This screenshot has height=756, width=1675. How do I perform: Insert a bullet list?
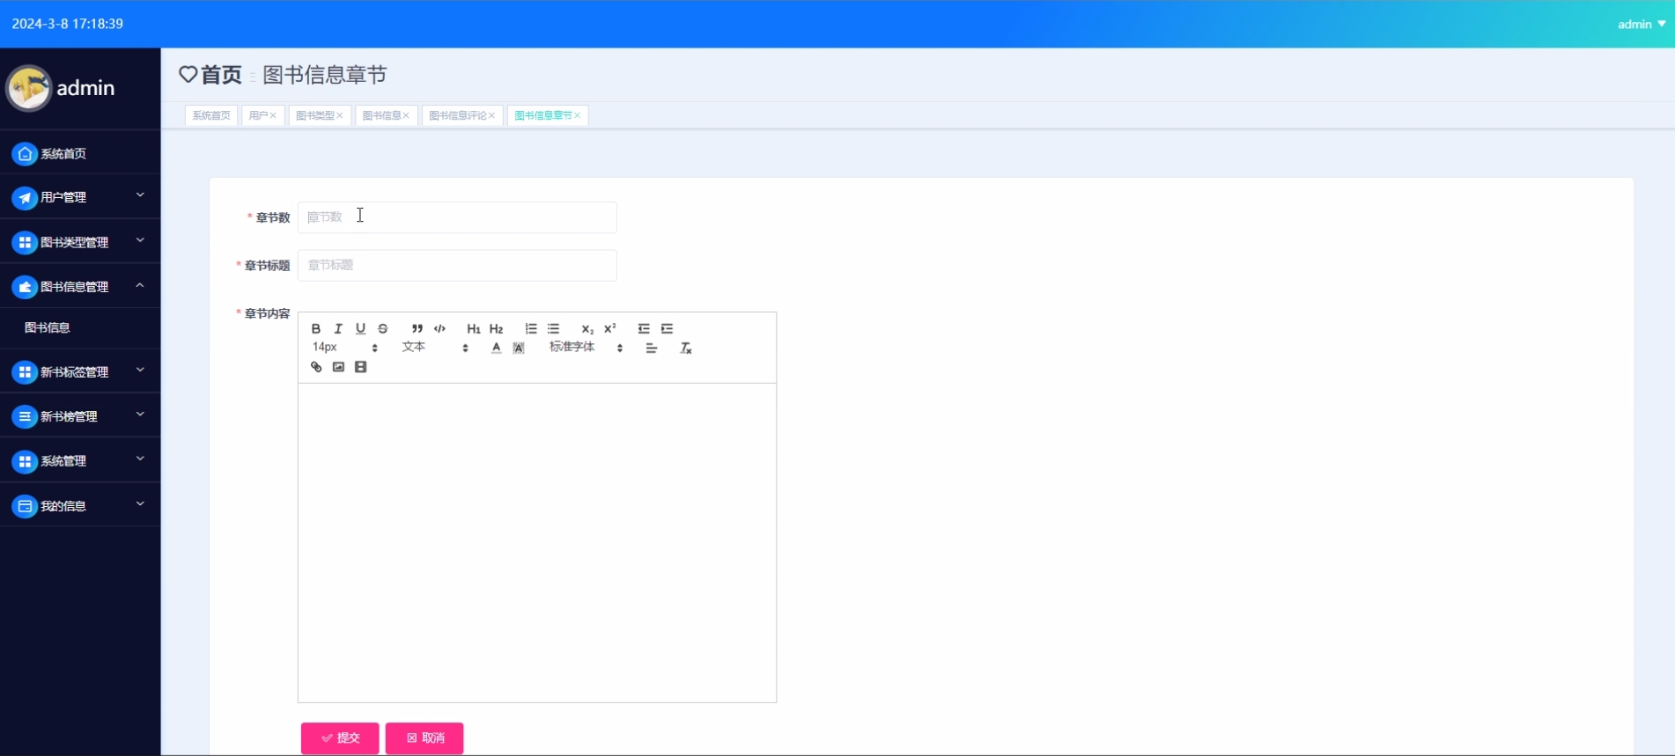tap(553, 328)
